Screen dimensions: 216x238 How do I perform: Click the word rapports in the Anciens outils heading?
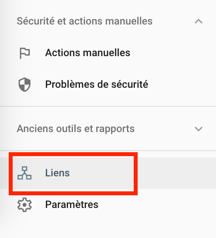115,129
